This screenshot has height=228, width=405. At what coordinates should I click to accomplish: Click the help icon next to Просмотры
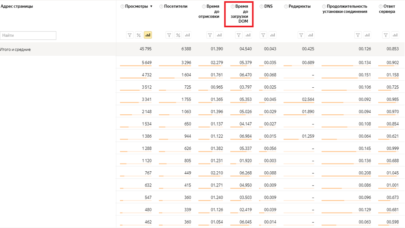[123, 6]
